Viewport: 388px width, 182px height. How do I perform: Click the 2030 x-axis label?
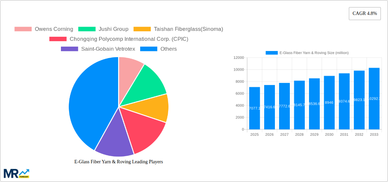[329, 134]
